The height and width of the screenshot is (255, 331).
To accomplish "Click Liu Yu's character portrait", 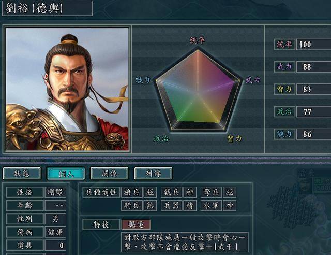I will click(67, 89).
